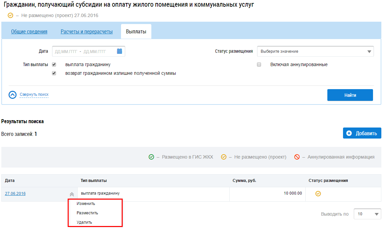Open the calendar date picker icon
Image resolution: width=383 pixels, height=229 pixels.
120,51
